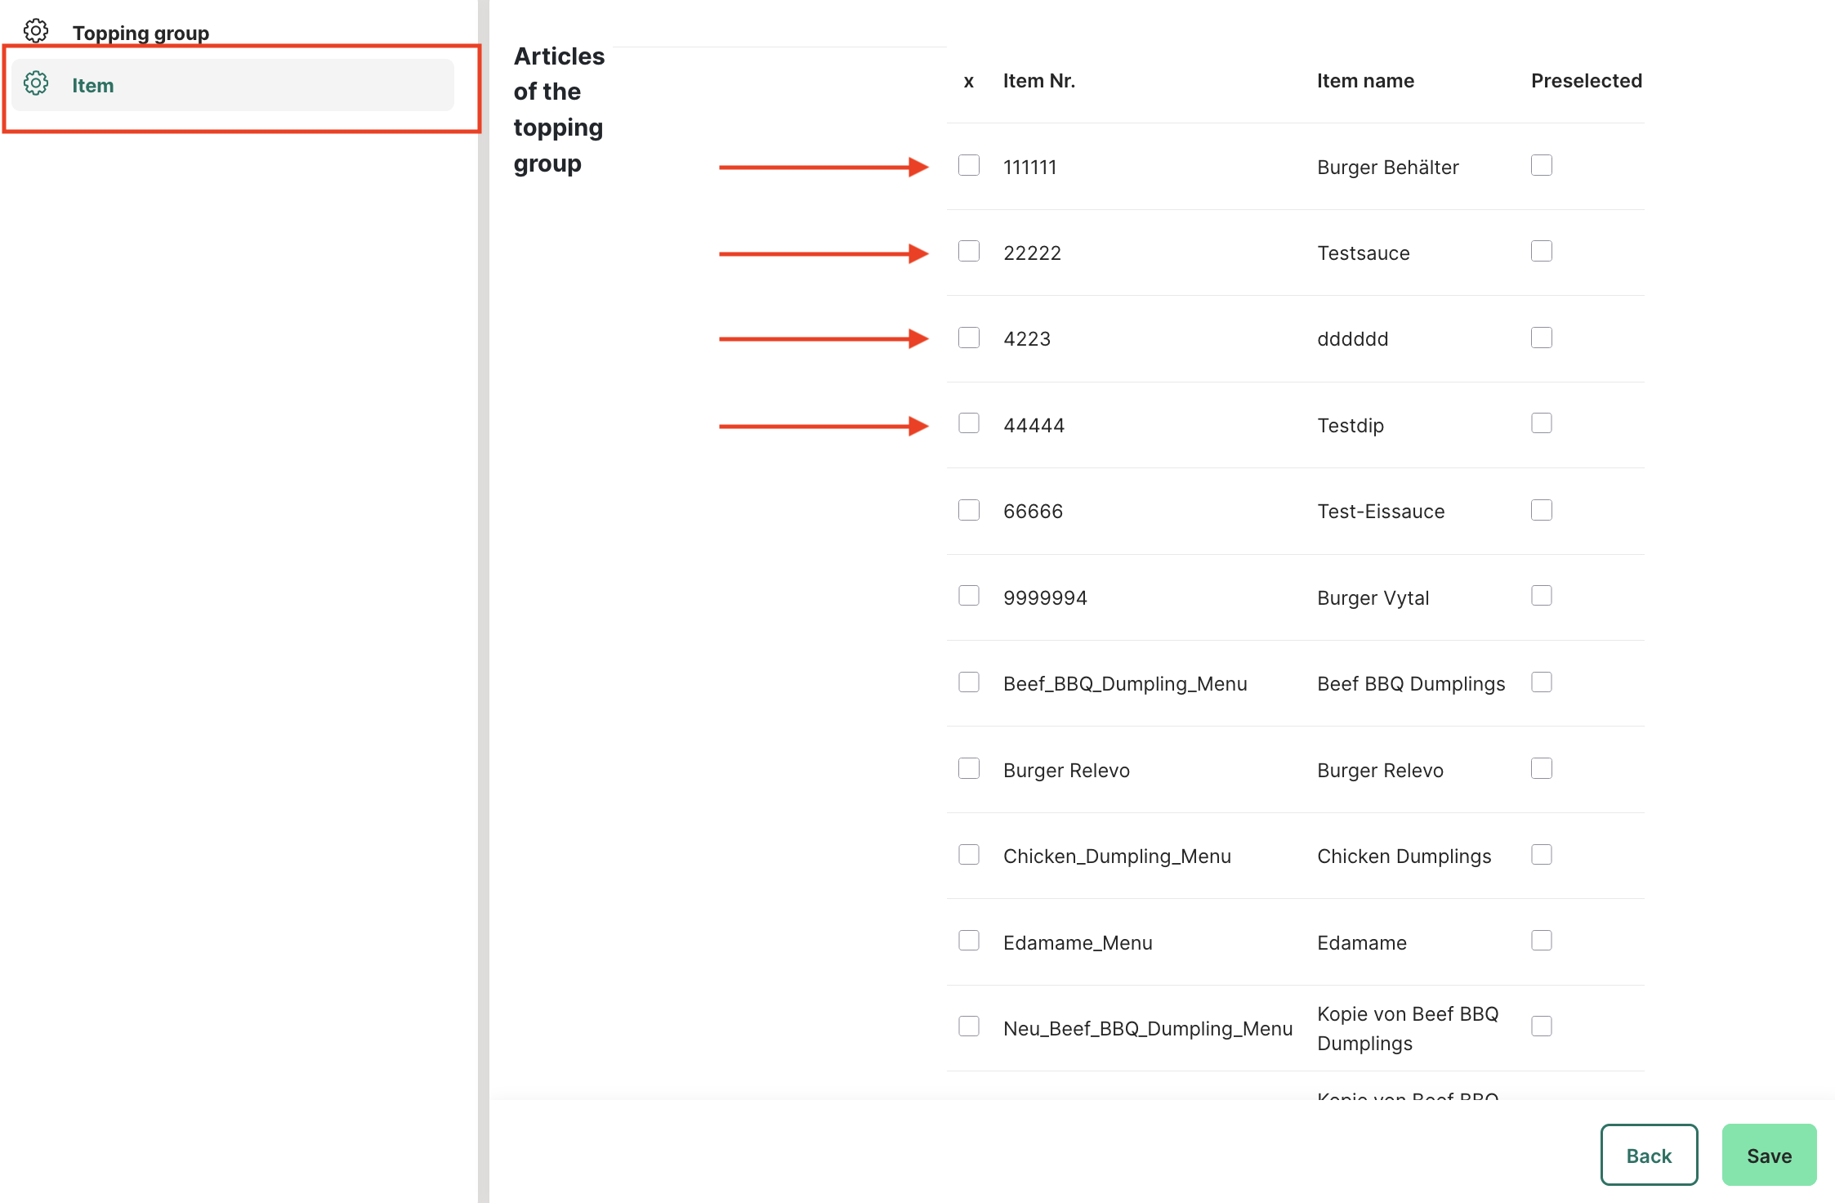Click the Back button
Viewport: 1835px width, 1203px height.
click(1649, 1155)
